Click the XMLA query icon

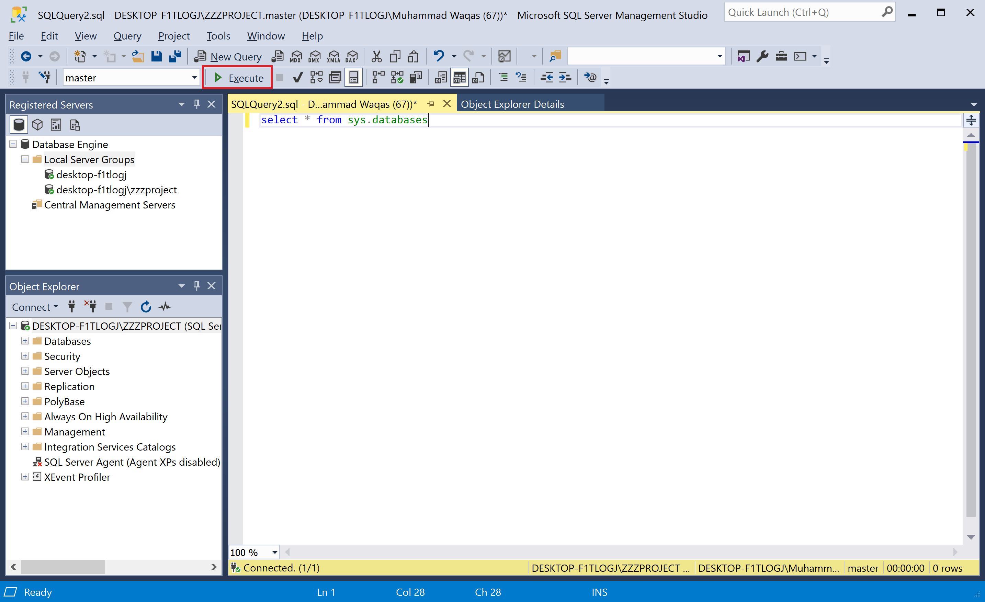pos(333,56)
